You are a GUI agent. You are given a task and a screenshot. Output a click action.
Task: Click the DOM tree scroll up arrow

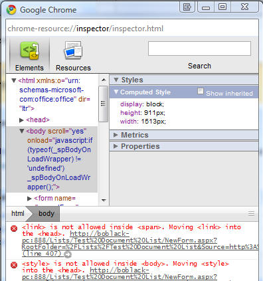(104, 80)
